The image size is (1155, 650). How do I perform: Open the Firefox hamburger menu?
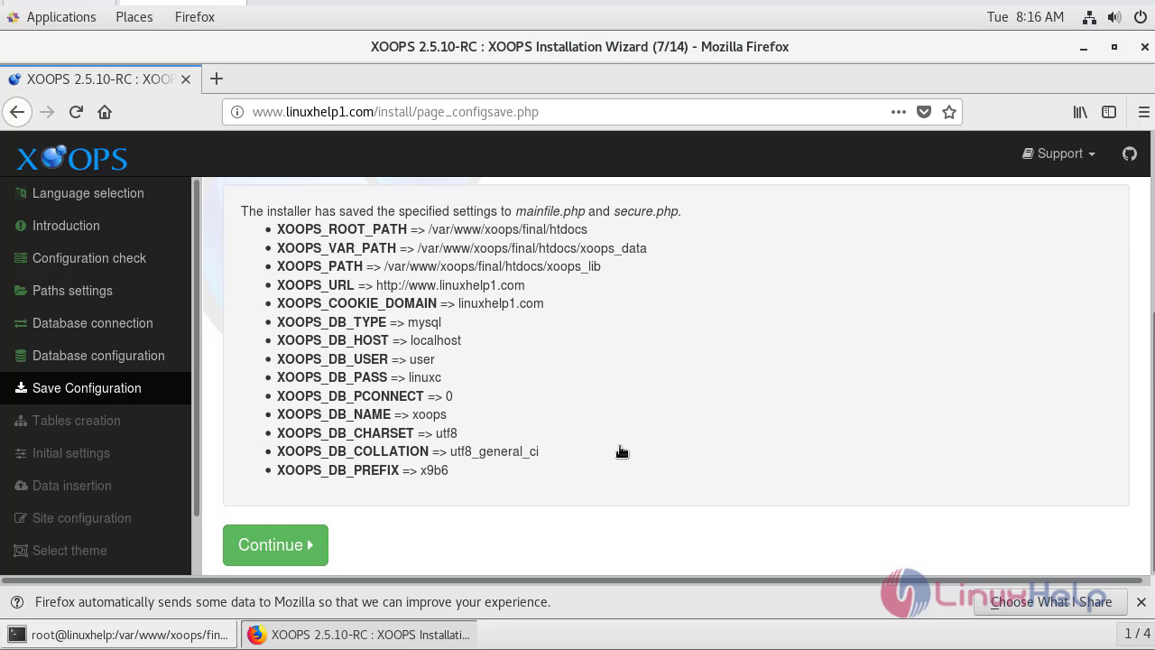pos(1143,112)
